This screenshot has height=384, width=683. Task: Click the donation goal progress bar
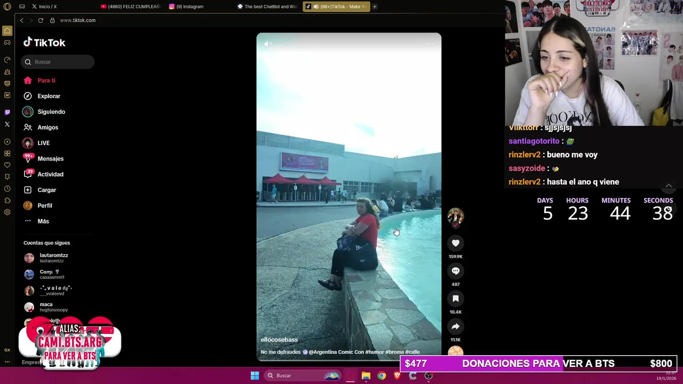tap(538, 364)
